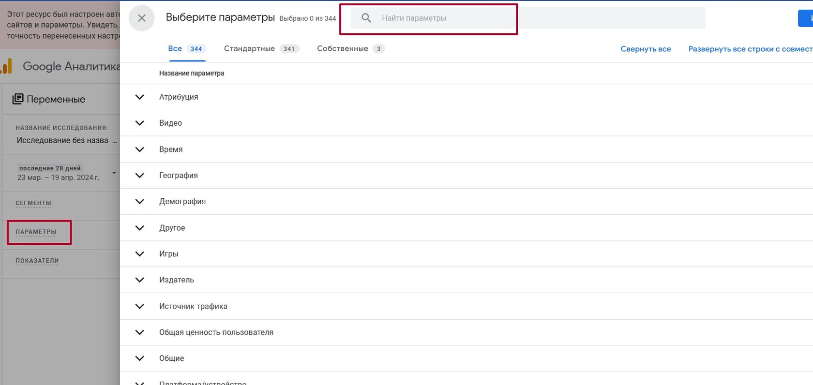813x385 pixels.
Task: Click the '341' count badge
Action: [x=289, y=49]
